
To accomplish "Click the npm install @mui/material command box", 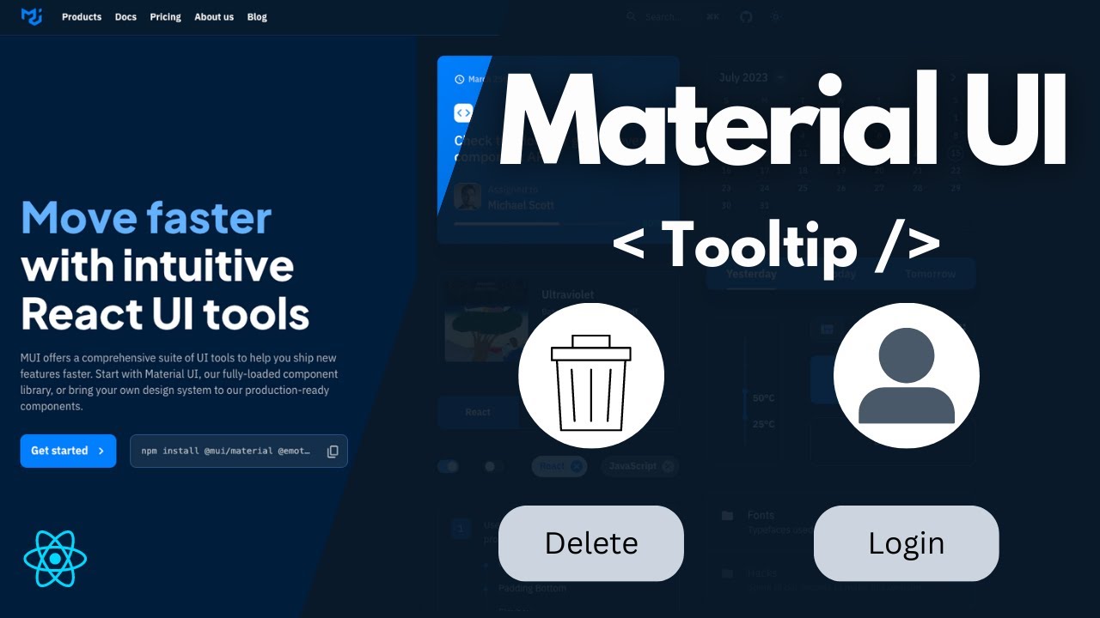I will (239, 451).
